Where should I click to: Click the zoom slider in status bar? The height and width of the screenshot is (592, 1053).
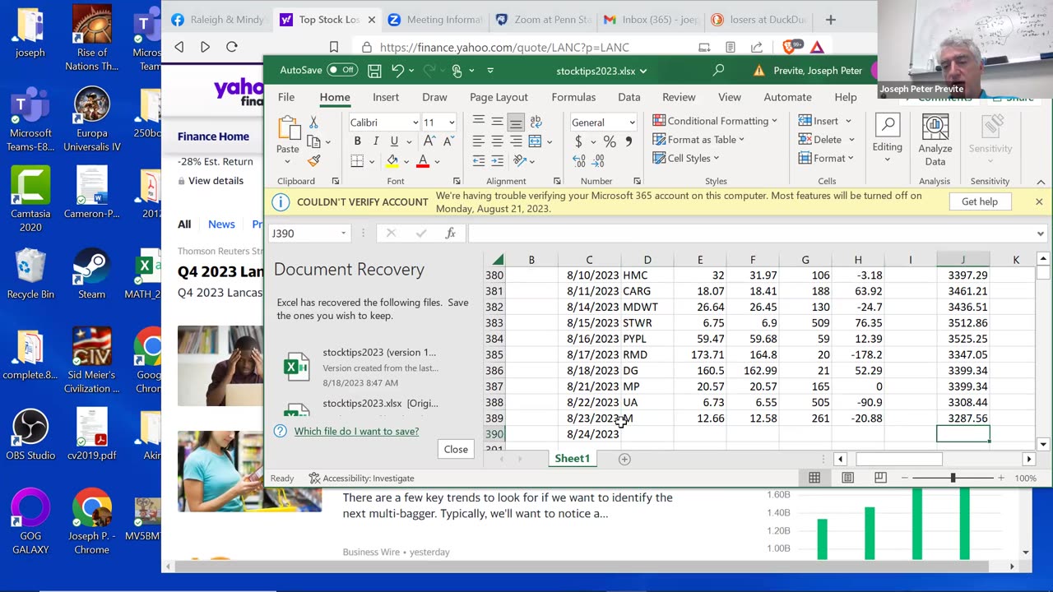tap(953, 478)
